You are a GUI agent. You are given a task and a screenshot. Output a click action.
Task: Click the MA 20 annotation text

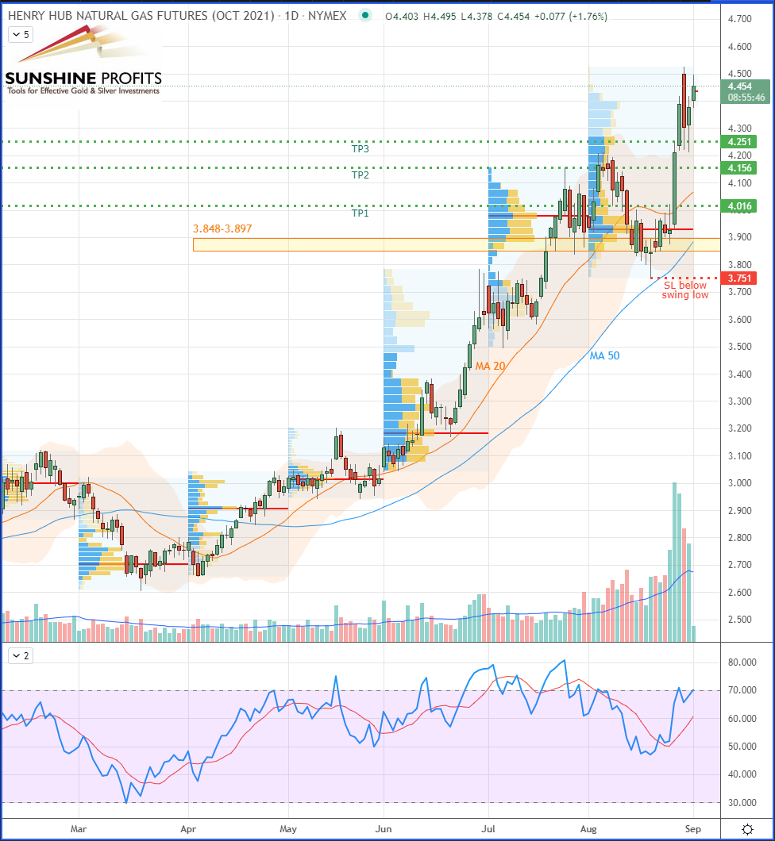490,366
